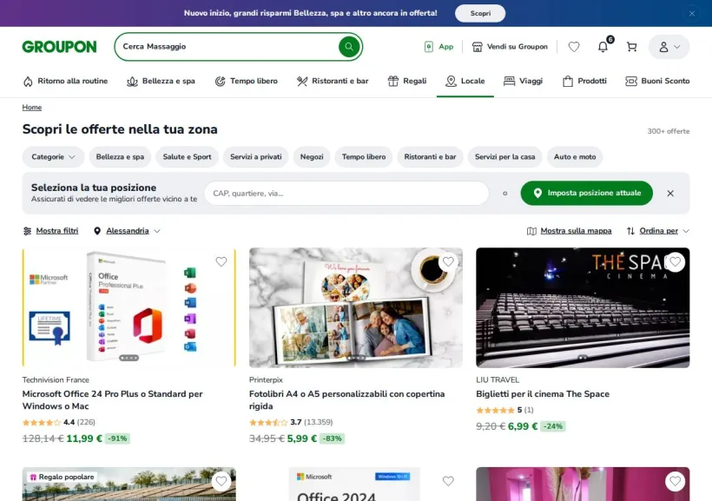Open the wishlist heart icon in header

pyautogui.click(x=574, y=47)
